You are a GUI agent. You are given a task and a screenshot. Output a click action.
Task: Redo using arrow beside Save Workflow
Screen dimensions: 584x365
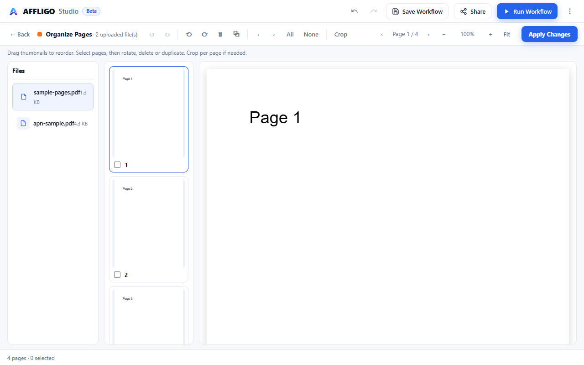coord(374,11)
